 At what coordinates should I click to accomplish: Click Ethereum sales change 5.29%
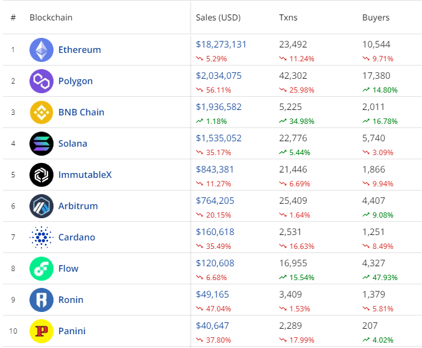[211, 59]
